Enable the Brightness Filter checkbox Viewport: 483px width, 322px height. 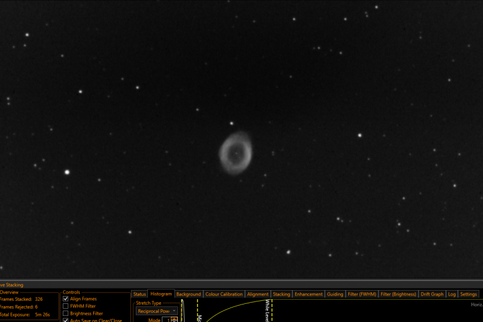[x=65, y=314]
